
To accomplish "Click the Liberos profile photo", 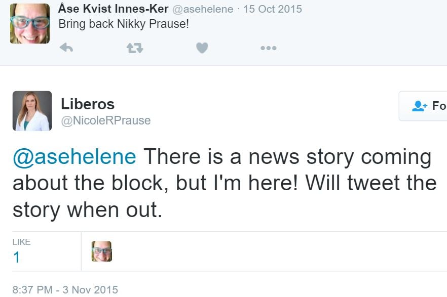I will click(x=32, y=111).
